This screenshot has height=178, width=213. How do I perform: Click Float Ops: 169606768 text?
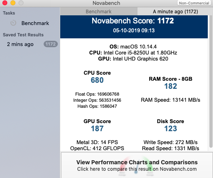click(97, 94)
